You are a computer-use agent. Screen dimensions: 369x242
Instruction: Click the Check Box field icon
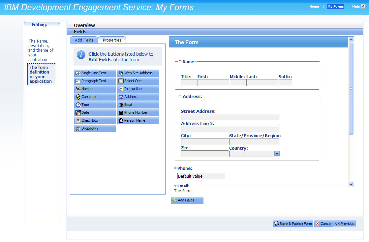tap(78, 121)
